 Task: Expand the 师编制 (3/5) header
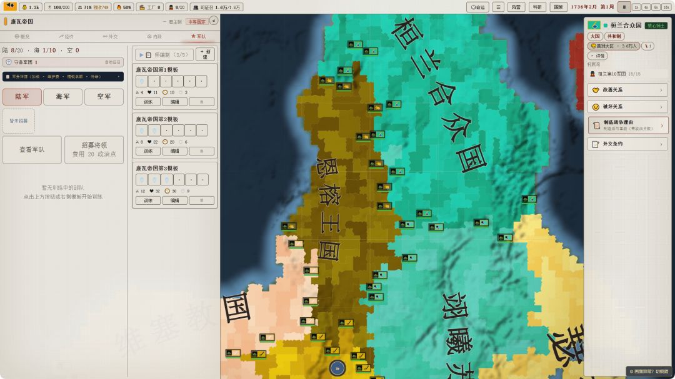coord(164,55)
